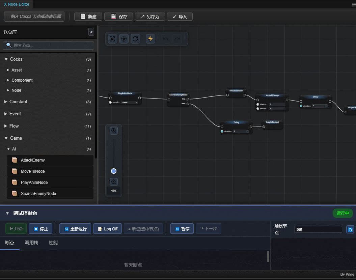Viewport: 356px width, 280px height.
Task: Click the 拖入 Cocos 节点或点击选择 button
Action: point(34,17)
